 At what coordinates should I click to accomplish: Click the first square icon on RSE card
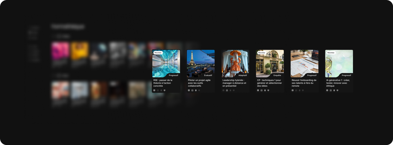click(154, 90)
